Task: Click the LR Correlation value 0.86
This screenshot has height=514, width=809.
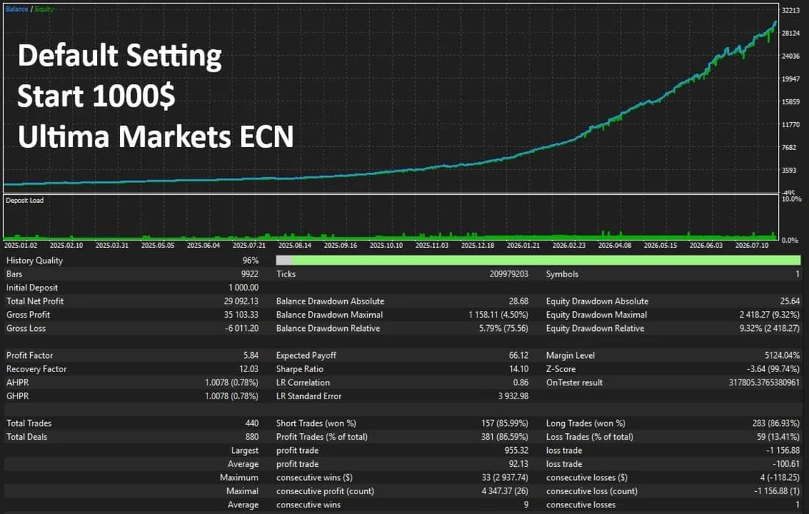Action: click(x=521, y=382)
